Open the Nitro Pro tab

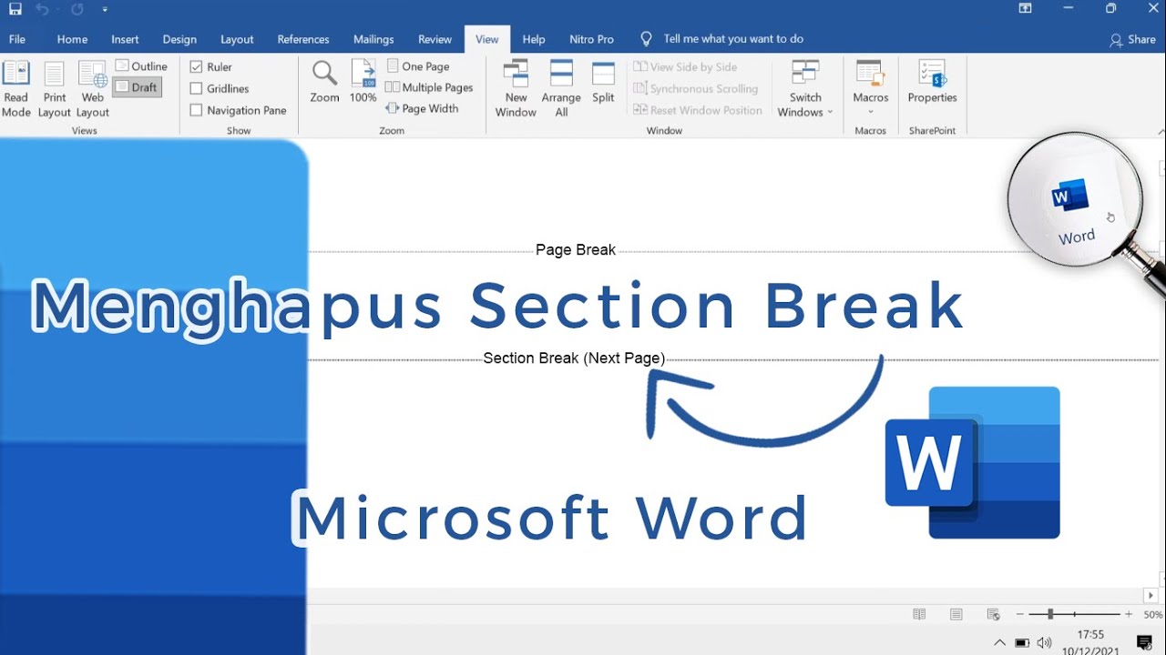[591, 39]
